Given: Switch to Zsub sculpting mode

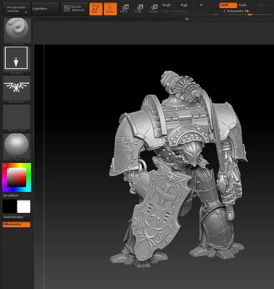Looking at the screenshot, I should [x=247, y=5].
